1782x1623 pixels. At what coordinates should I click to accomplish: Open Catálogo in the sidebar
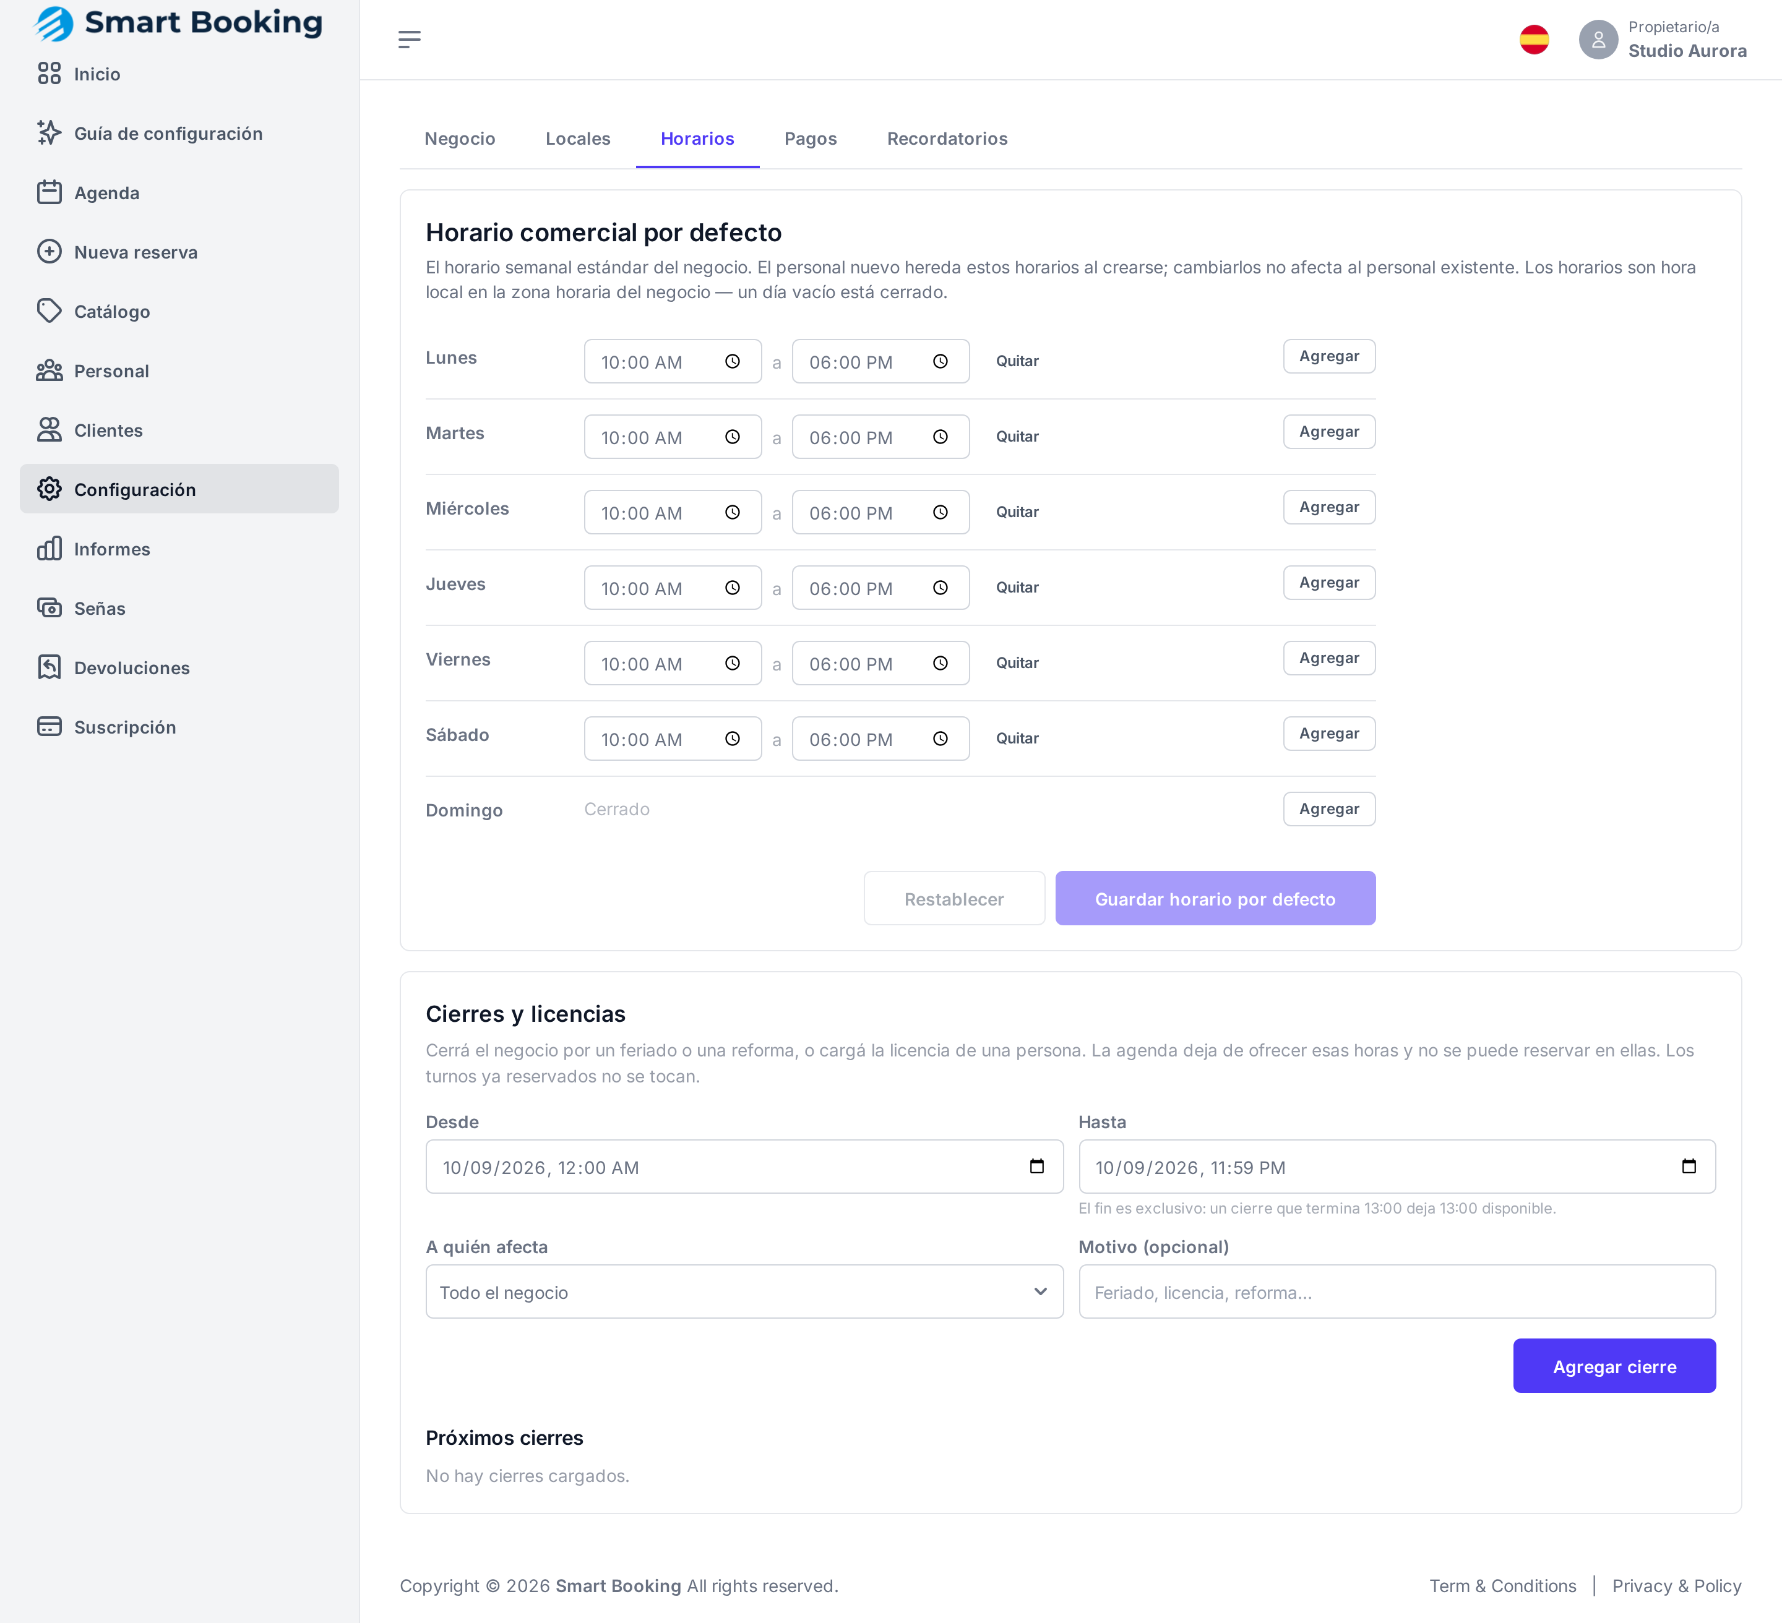[179, 311]
